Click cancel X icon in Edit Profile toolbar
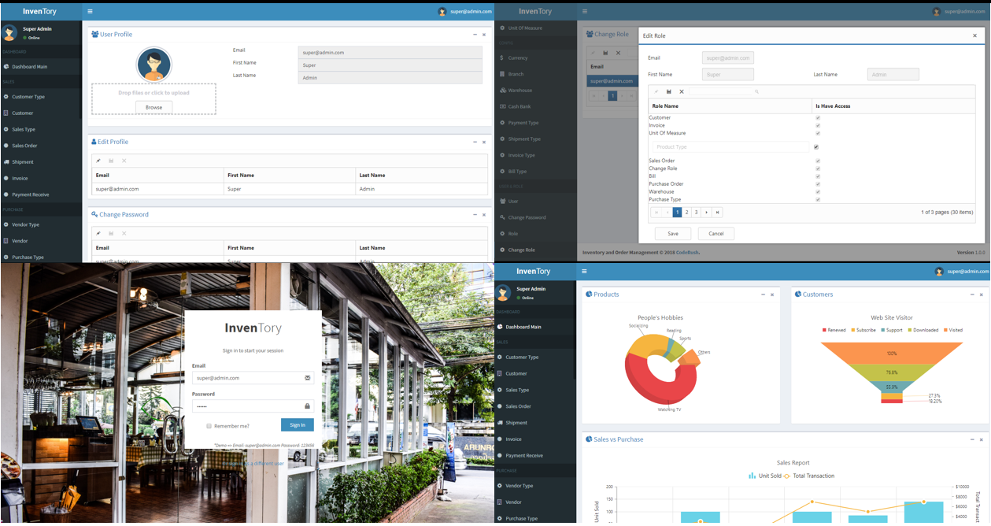The width and height of the screenshot is (991, 526). (x=124, y=161)
